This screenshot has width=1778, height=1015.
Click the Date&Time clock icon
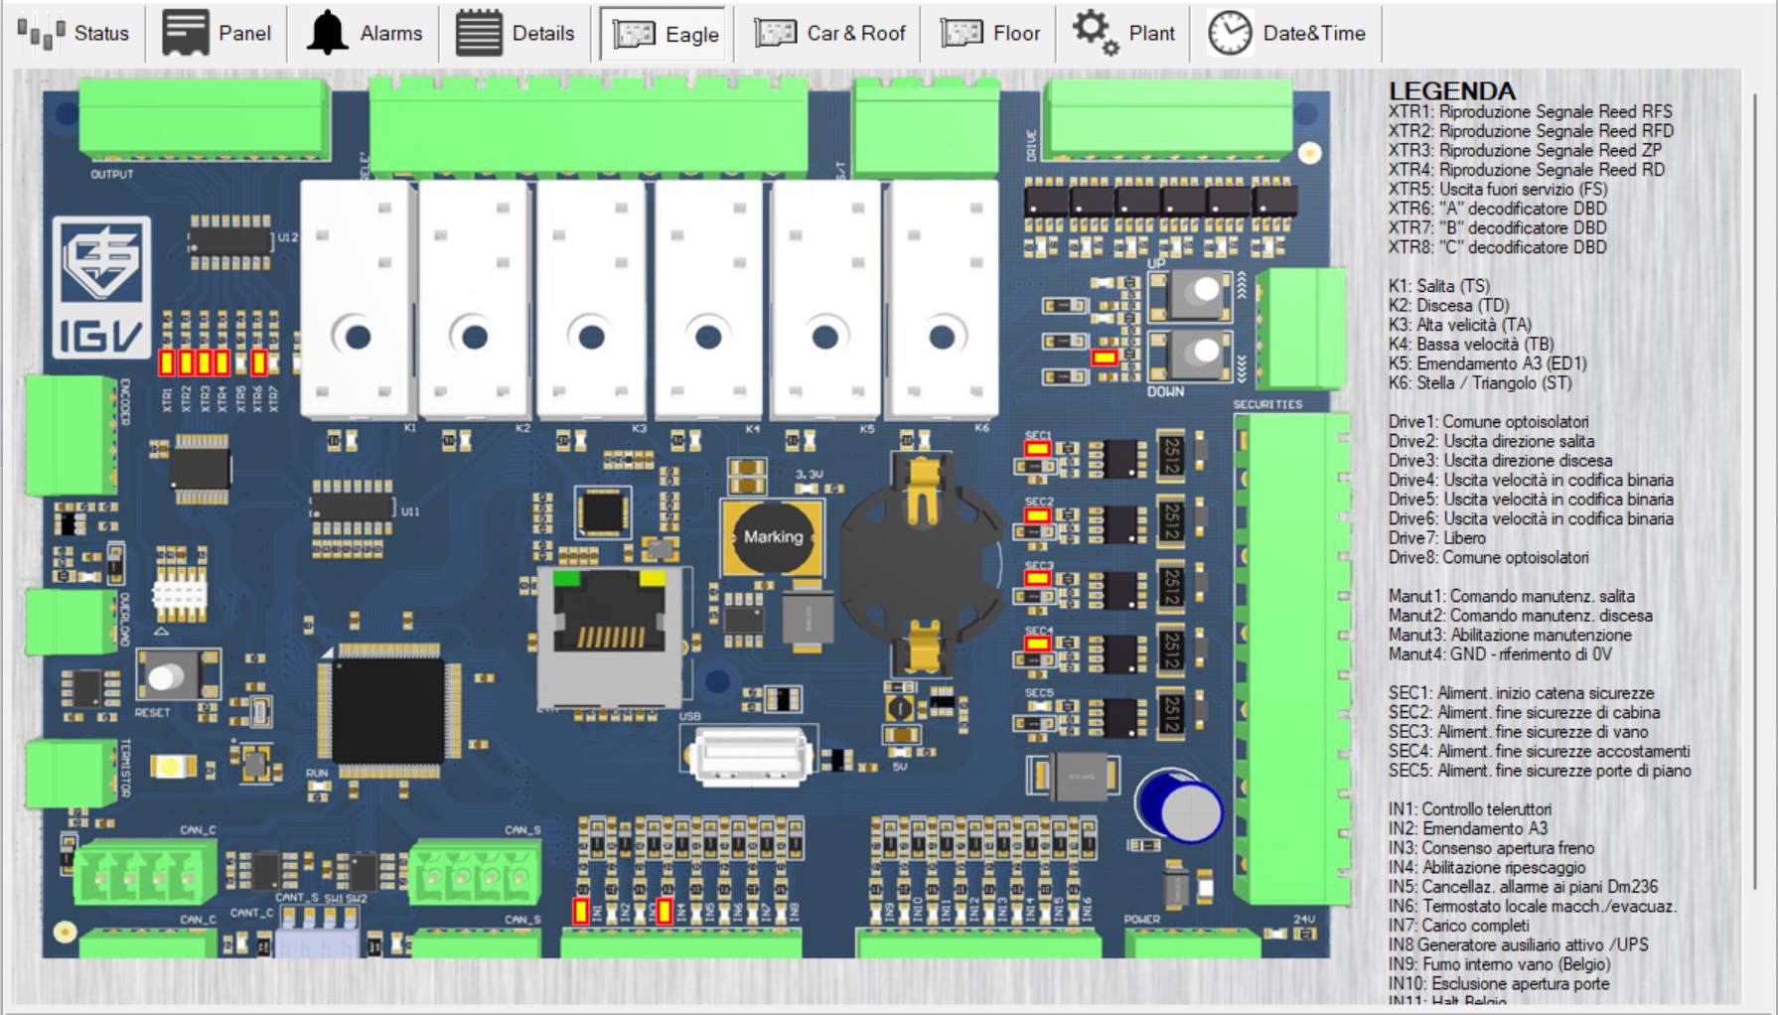1229,34
